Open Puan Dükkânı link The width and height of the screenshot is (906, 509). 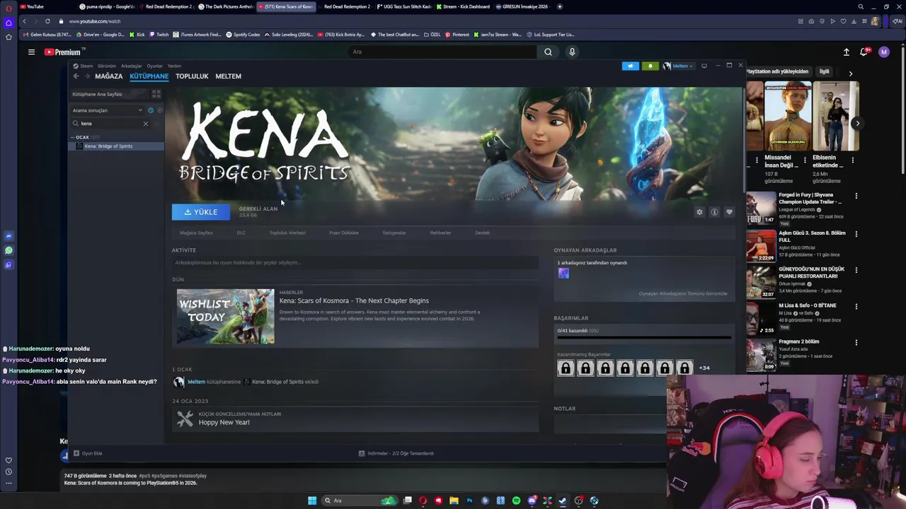(x=344, y=233)
